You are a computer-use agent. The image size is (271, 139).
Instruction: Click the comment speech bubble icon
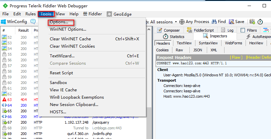pos(33,22)
